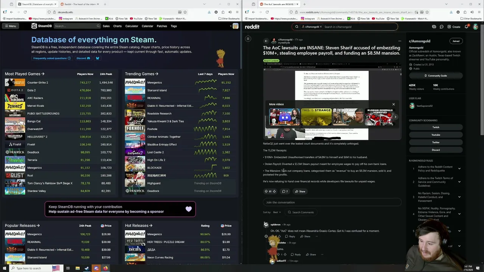Open the Sort by Best dropdown
This screenshot has height=272, width=484.
277,212
